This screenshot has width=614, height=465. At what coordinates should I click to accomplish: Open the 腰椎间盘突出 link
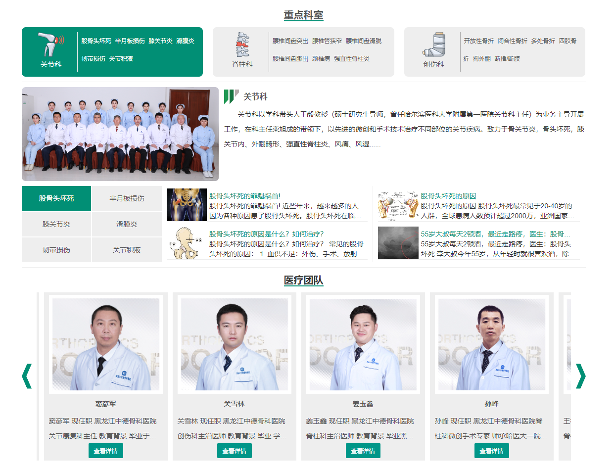click(290, 41)
